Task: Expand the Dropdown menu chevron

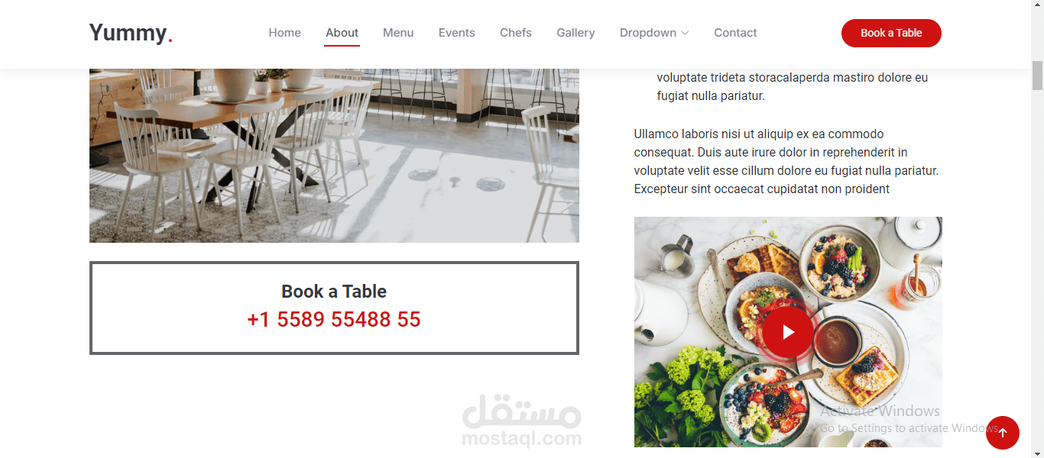Action: point(685,33)
